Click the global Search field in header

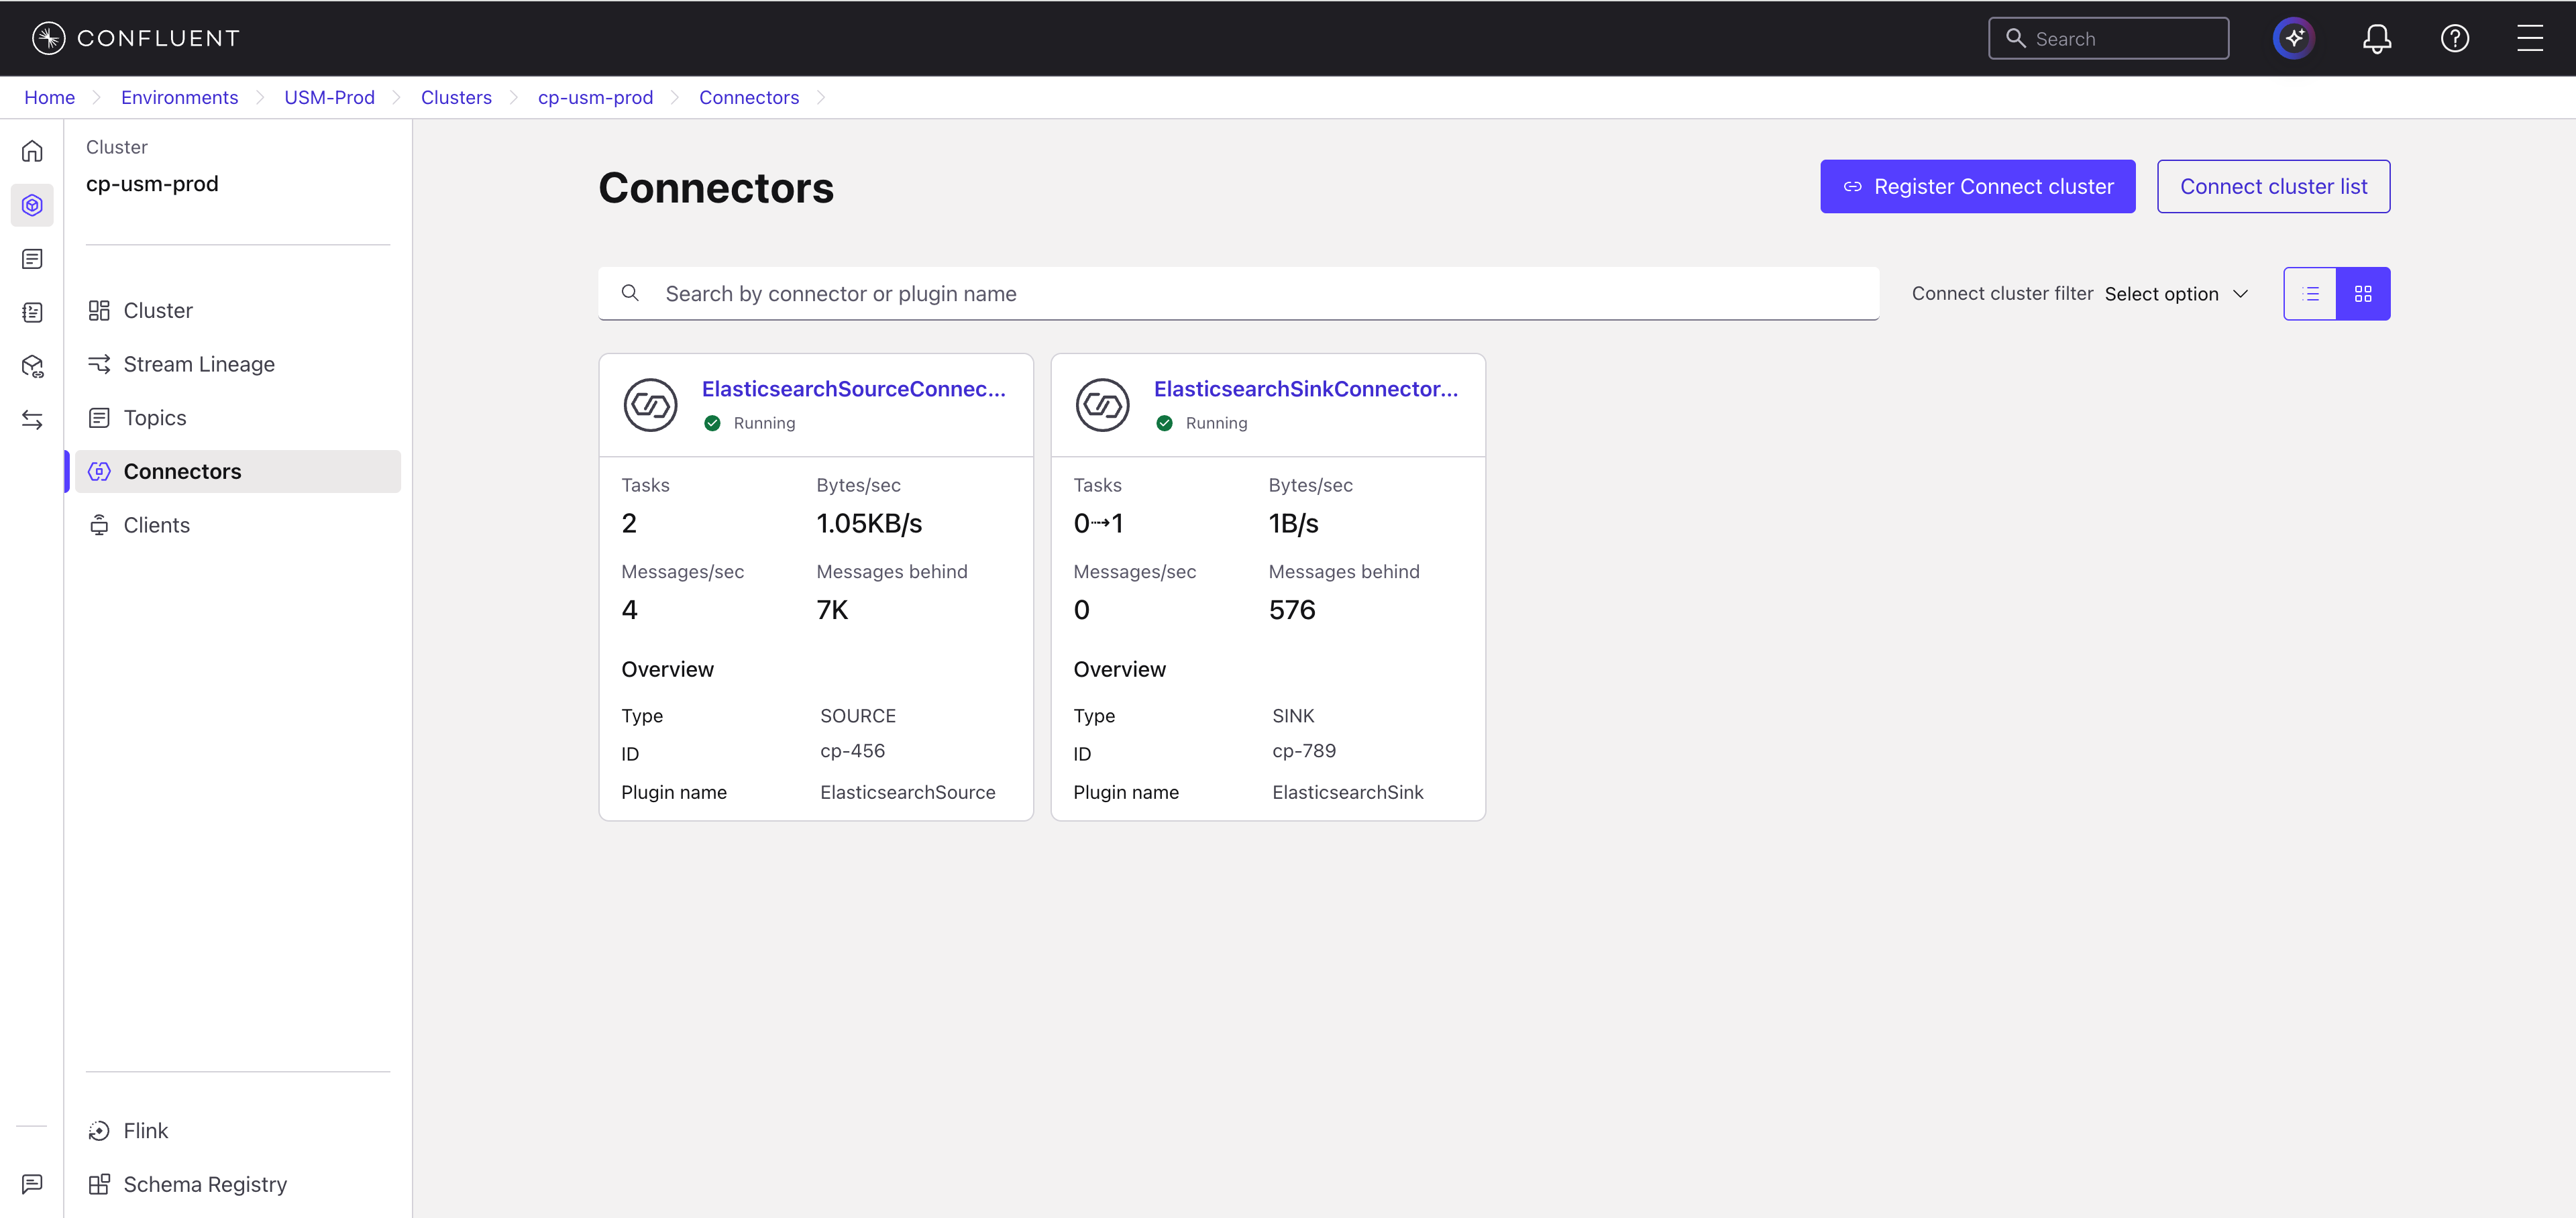(2108, 38)
